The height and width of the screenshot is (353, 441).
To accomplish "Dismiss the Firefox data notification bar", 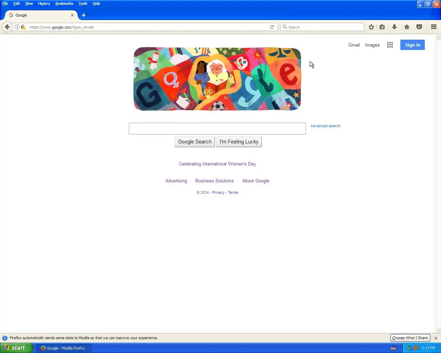I will click(436, 338).
